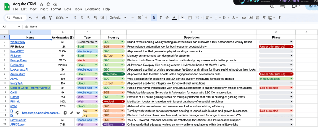Format as percent with % icon
This screenshot has height=127, width=318.
[x=82, y=18]
